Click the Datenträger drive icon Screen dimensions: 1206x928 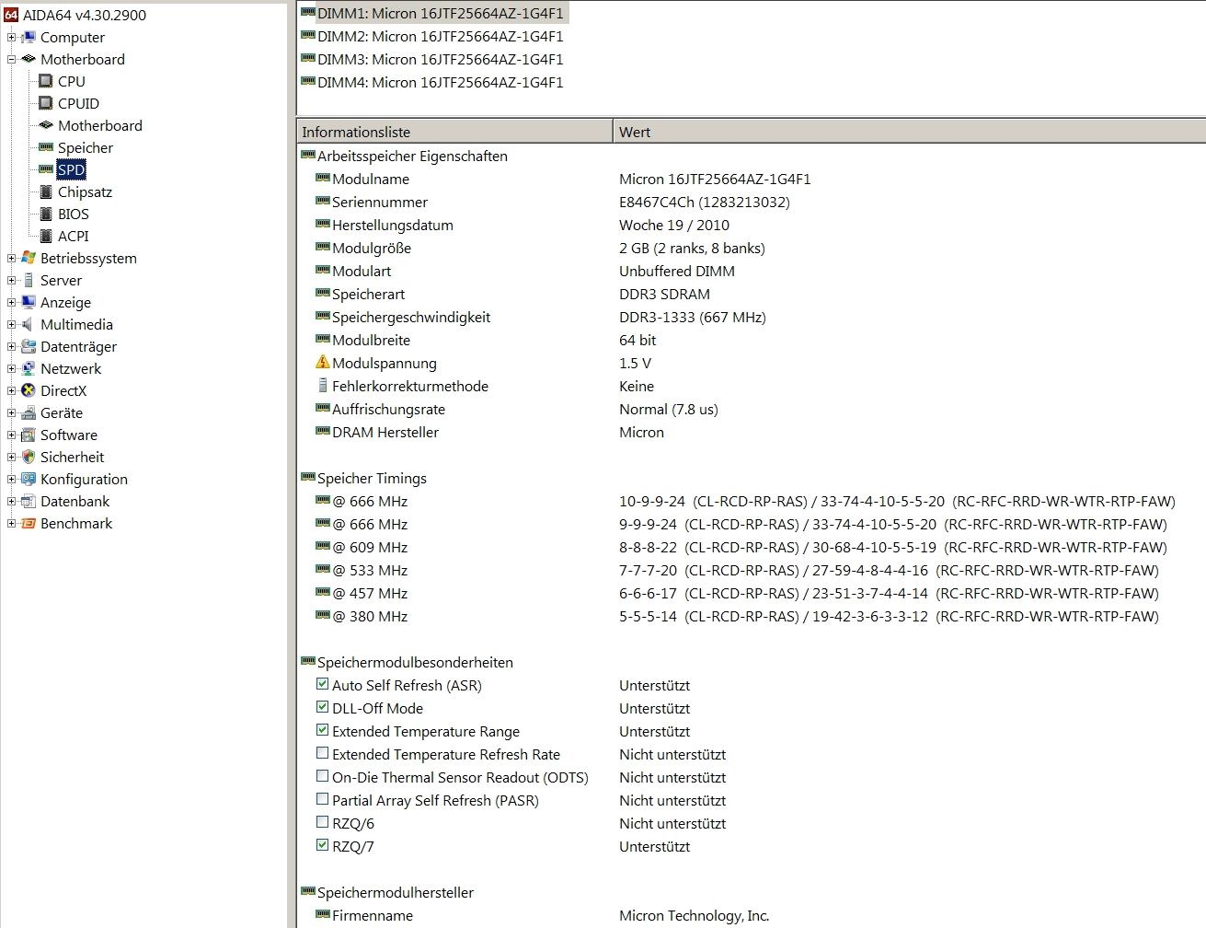29,346
